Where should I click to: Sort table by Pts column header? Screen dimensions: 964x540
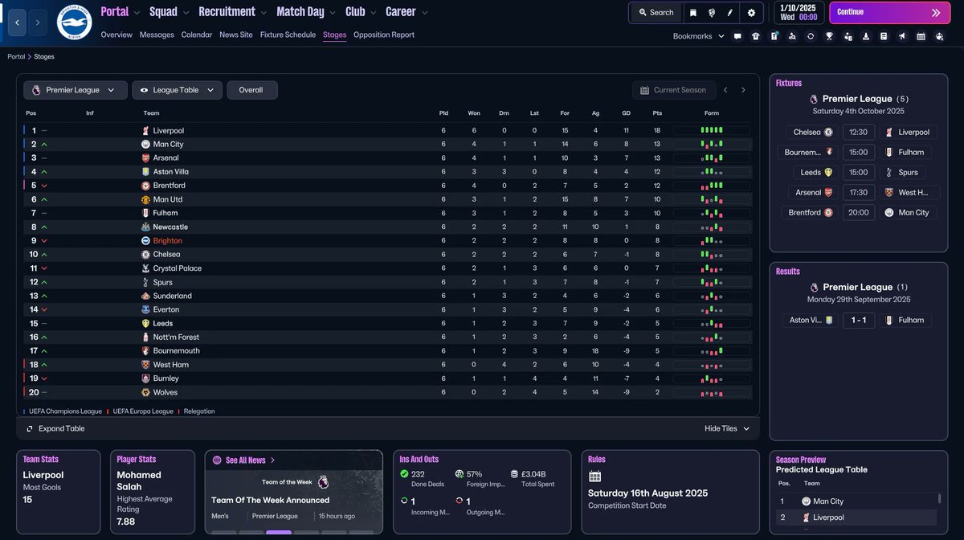point(657,113)
